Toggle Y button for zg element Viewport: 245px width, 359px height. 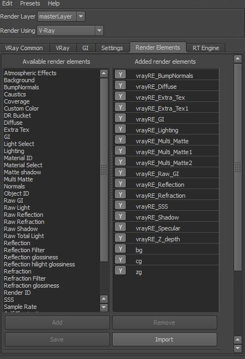coord(120,271)
